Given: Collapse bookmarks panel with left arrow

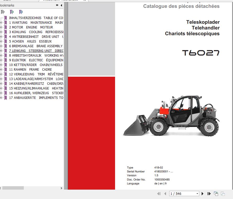Looking at the screenshot, I should point(61,5).
